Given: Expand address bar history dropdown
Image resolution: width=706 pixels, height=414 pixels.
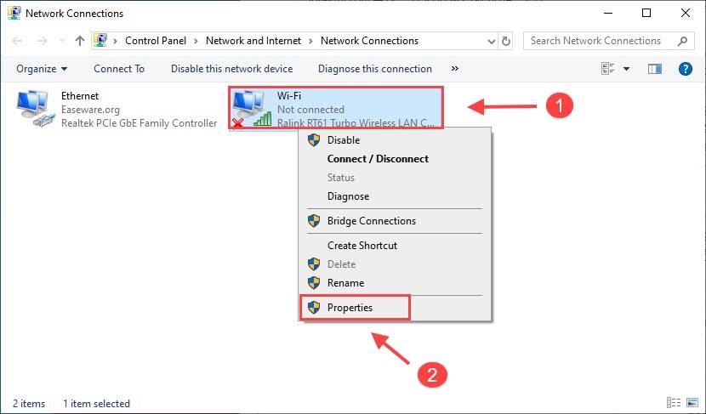Looking at the screenshot, I should [x=492, y=41].
